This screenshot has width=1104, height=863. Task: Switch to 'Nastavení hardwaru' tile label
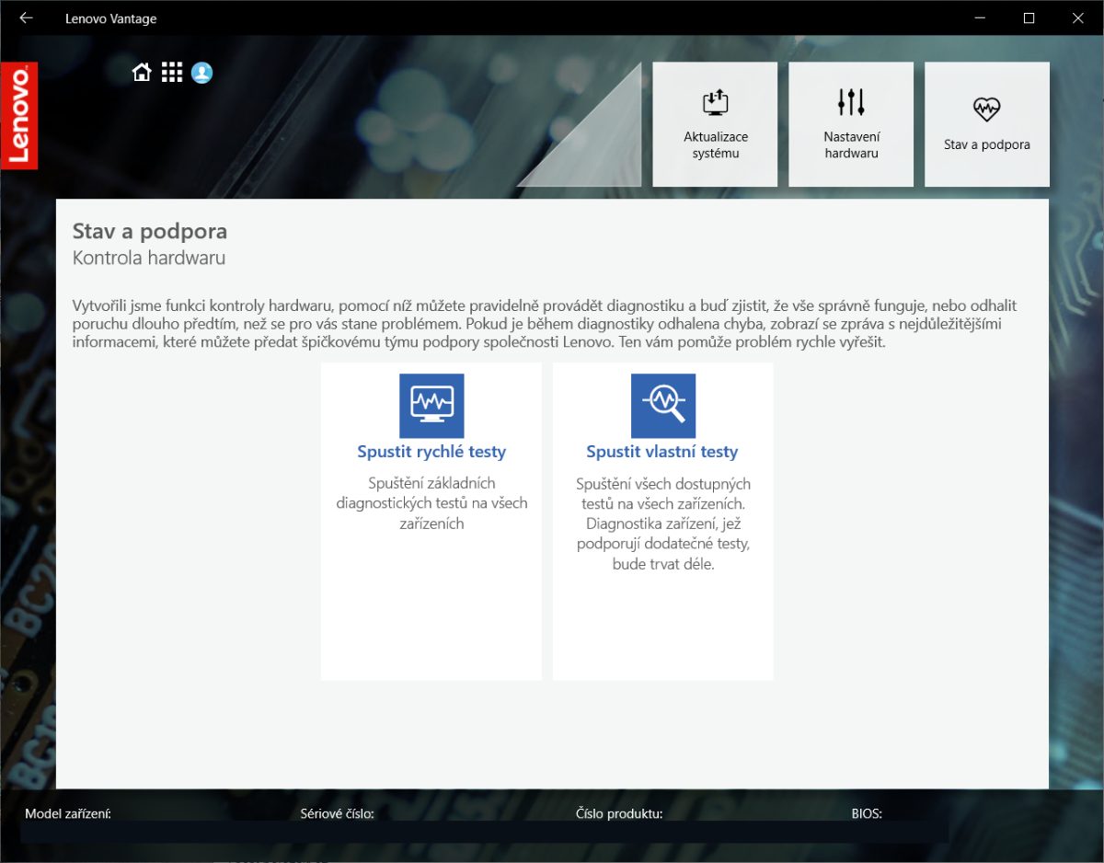coord(851,145)
